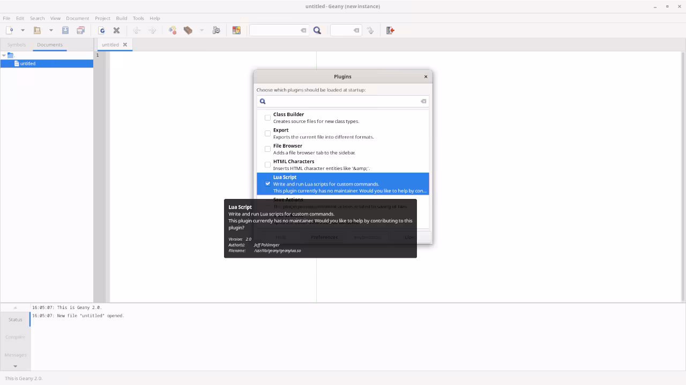
Task: Run the file with the Execute icon
Action: 216,30
